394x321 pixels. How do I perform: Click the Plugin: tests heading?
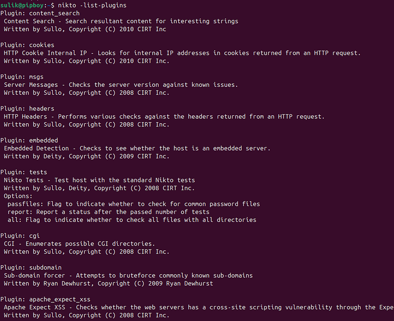pos(24,172)
